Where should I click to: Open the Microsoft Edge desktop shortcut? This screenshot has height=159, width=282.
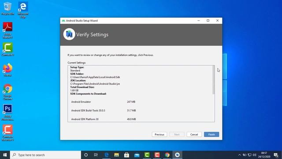point(23,10)
